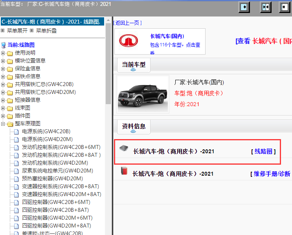The image size is (292, 235).
Task: Open the 维修手册/诊断 link
Action: [272, 174]
